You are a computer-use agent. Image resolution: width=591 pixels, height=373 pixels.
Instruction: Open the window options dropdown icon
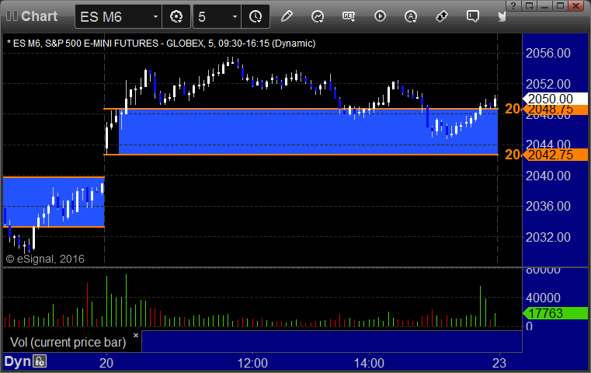(529, 5)
